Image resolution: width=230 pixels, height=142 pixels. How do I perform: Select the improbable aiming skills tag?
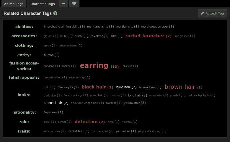(61, 27)
